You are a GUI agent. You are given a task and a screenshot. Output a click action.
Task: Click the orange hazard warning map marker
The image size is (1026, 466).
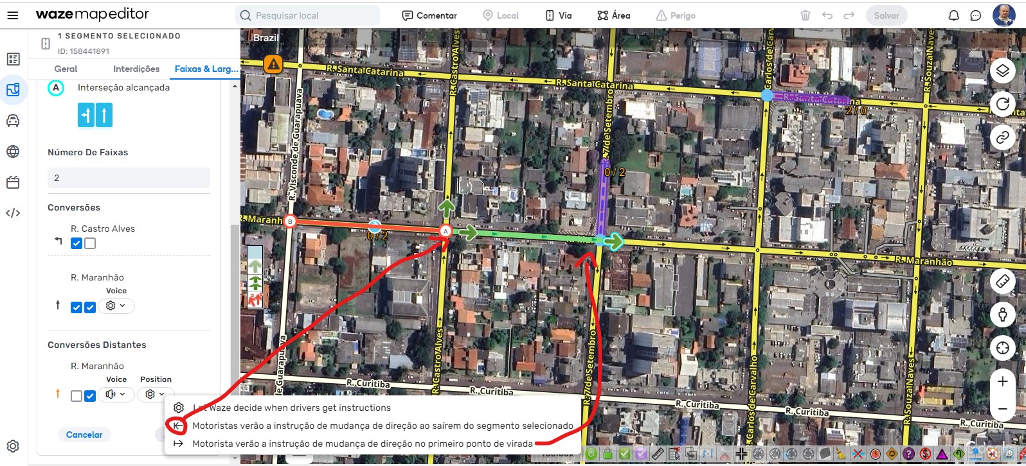[x=274, y=64]
